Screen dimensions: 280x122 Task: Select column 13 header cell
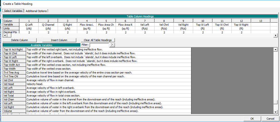pos(260,21)
